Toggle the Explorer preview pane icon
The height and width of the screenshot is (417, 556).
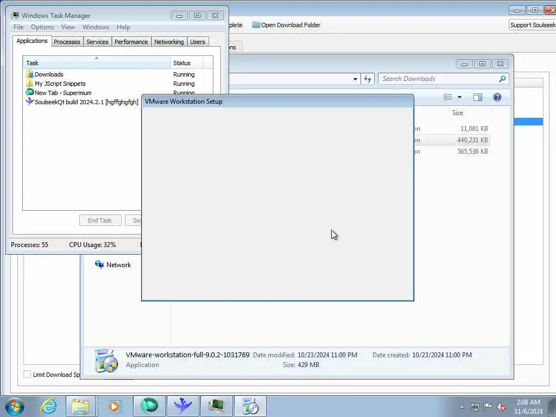tap(478, 97)
